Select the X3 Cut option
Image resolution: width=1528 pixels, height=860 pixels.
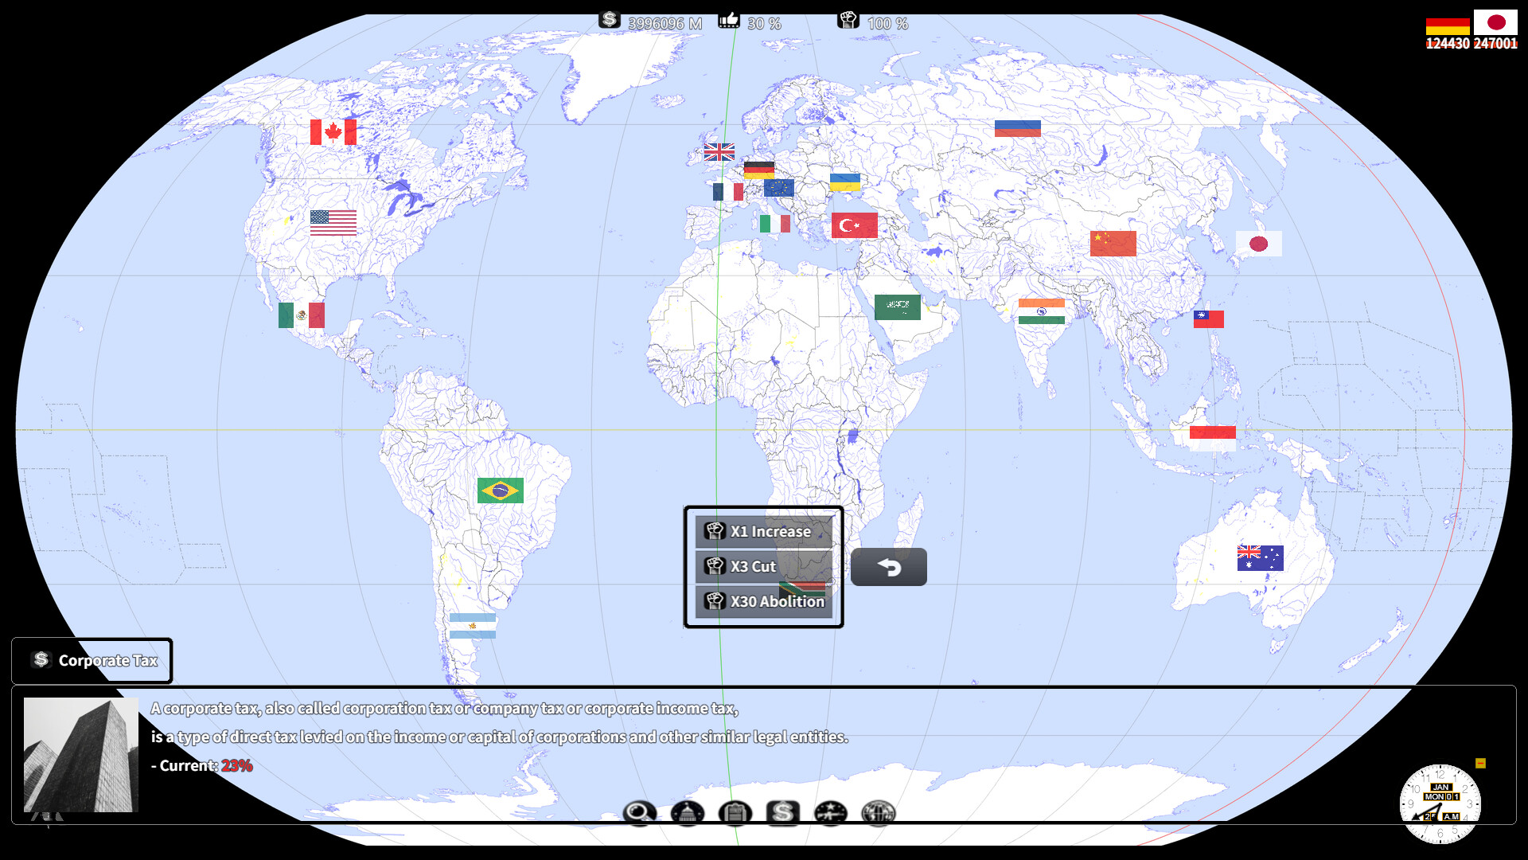[x=762, y=566]
